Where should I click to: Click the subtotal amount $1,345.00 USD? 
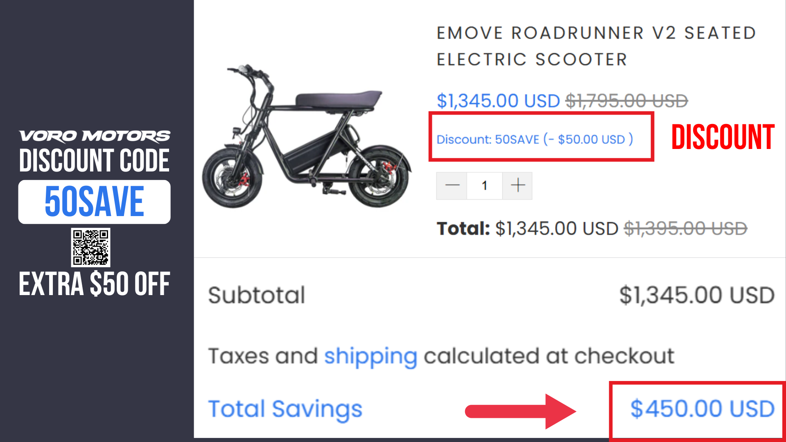[697, 295]
